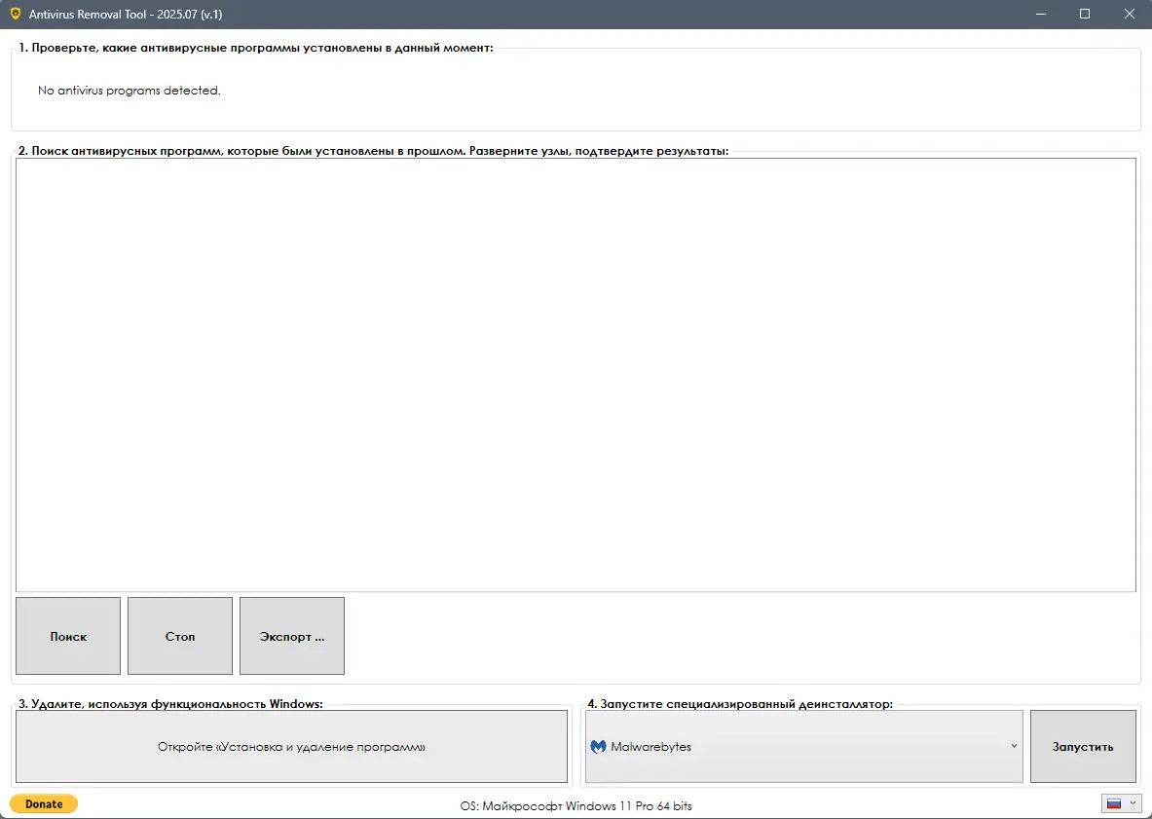
Task: Click the Russian flag language icon
Action: tap(1115, 803)
